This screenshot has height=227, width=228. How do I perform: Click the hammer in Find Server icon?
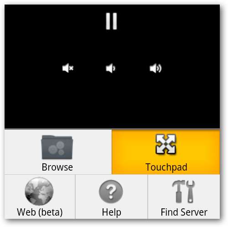pos(179,192)
